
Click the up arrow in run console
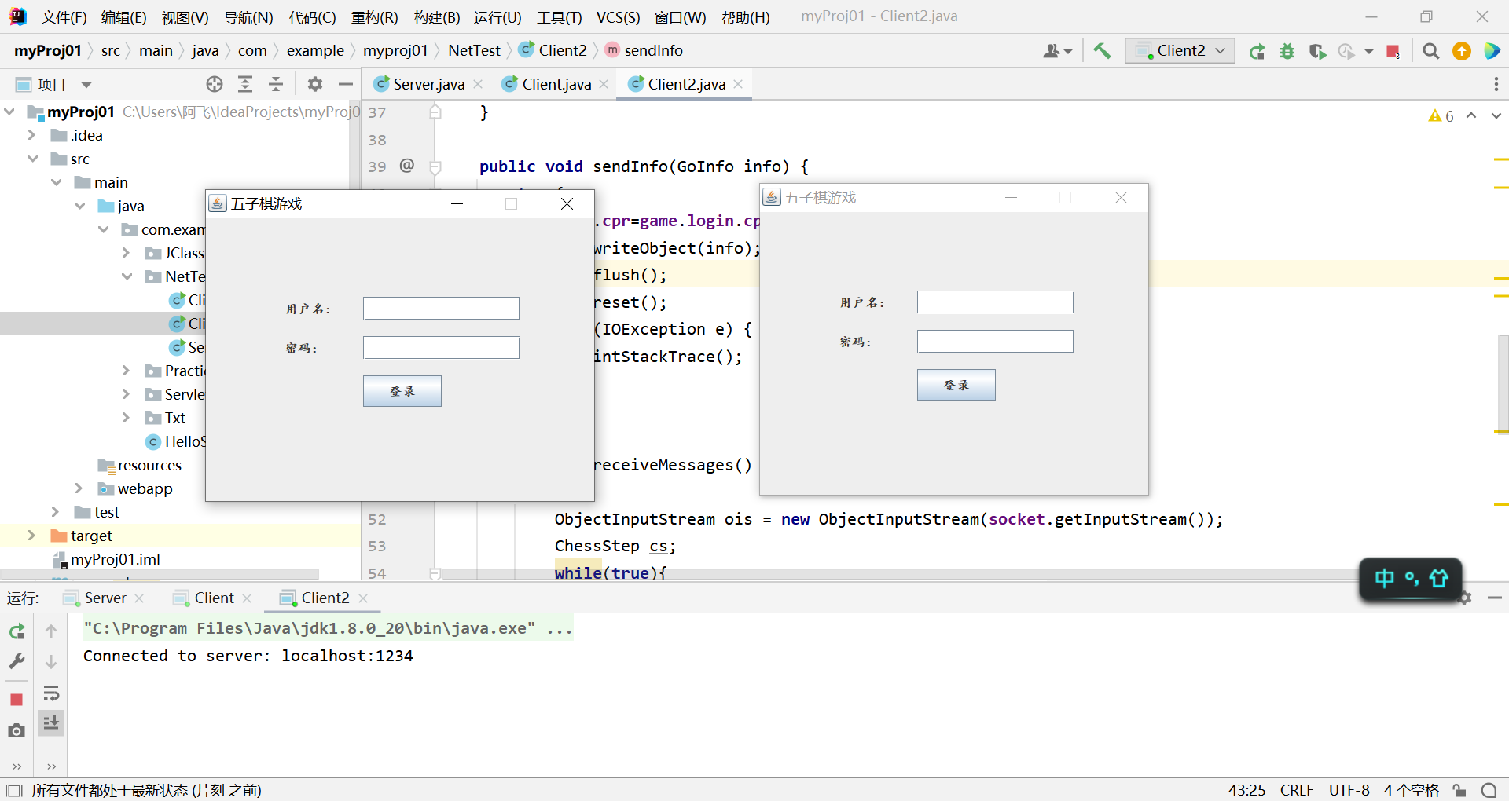[x=51, y=631]
